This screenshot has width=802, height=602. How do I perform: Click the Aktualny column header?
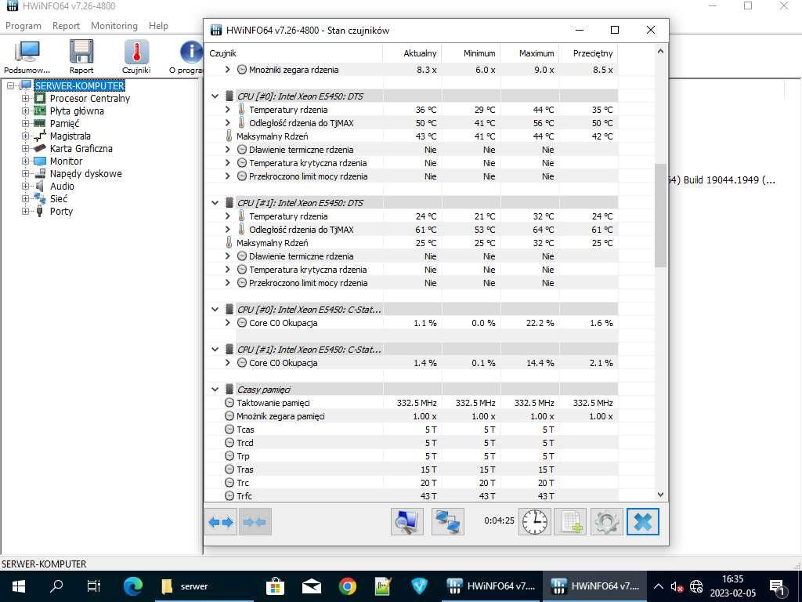(x=412, y=53)
